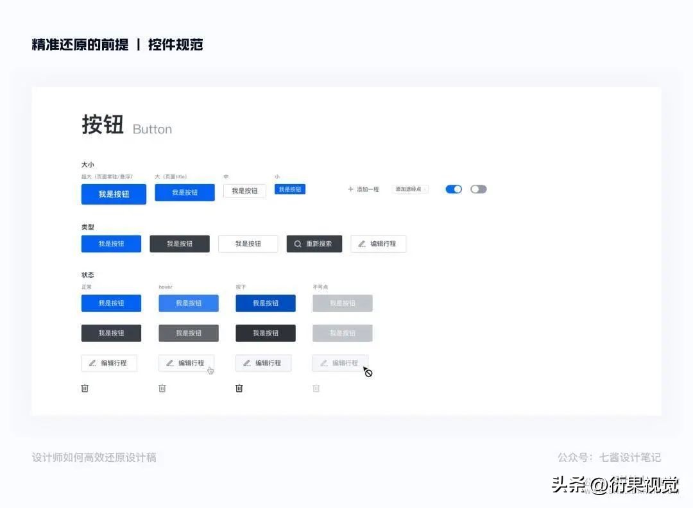Click the pencil icon in the 编辑行程 button

[363, 244]
